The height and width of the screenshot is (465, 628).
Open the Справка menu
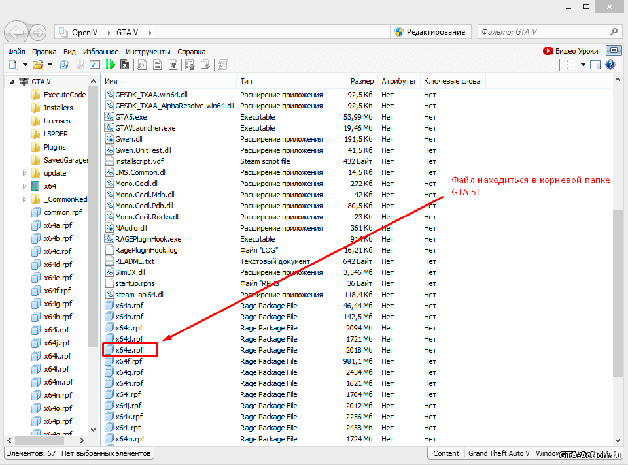pos(192,52)
